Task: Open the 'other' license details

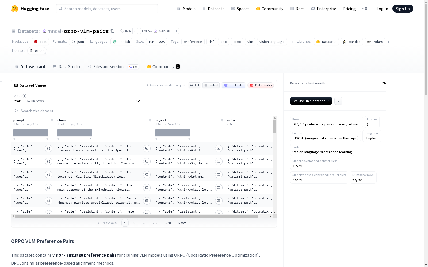Action: tap(37, 51)
